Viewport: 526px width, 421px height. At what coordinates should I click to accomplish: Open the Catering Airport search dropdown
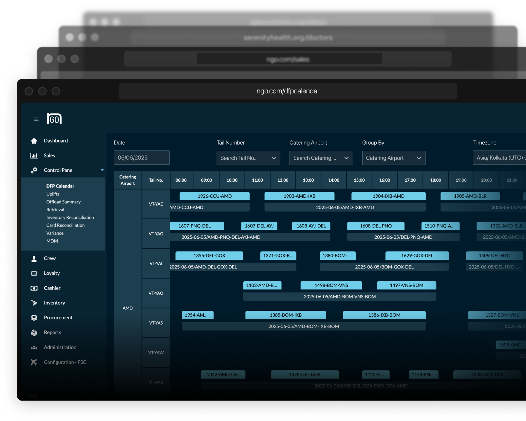(321, 158)
